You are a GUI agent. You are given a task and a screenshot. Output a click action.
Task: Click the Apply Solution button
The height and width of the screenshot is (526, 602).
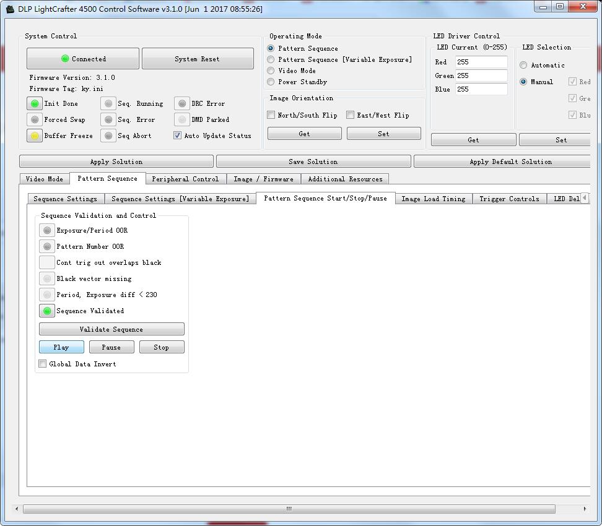coord(116,162)
